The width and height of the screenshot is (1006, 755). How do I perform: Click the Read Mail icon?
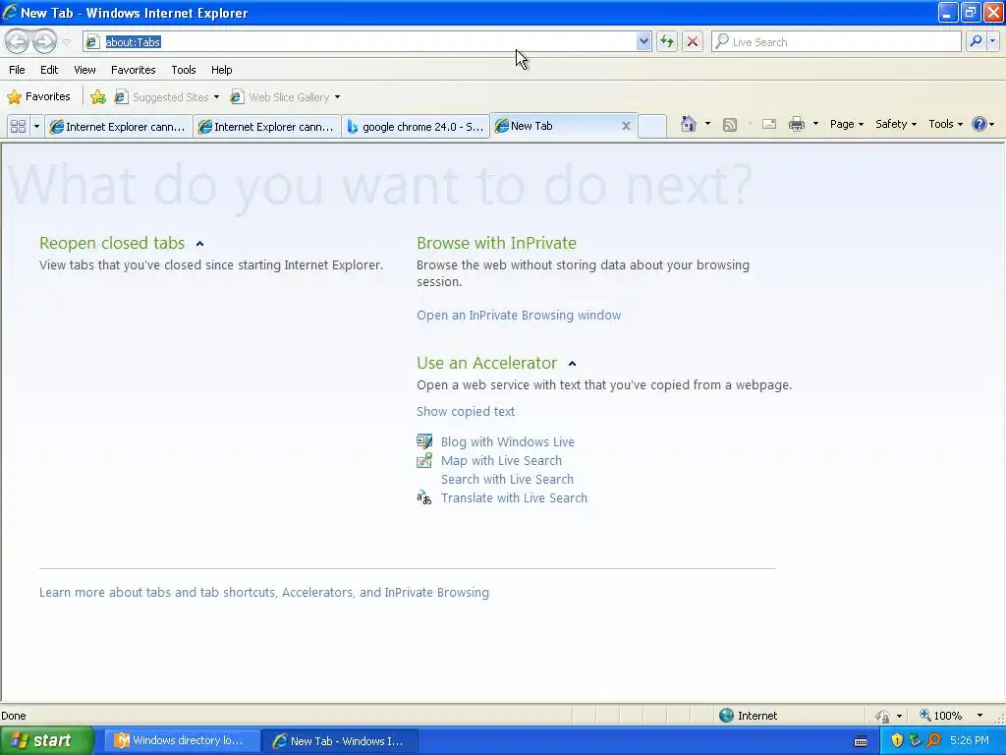tap(768, 124)
